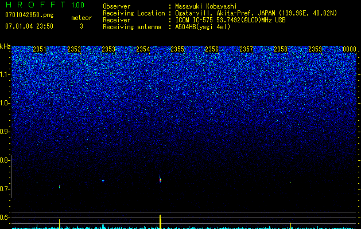Viewport: 361px width, 229px height.
Task: Click the 'Receiver' field label
Action: tap(117, 20)
